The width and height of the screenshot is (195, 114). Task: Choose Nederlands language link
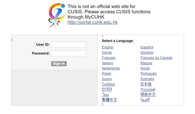pos(111,68)
